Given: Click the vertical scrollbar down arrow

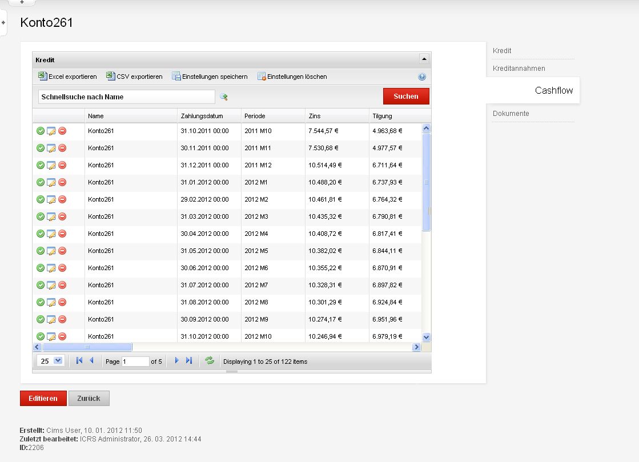Looking at the screenshot, I should click(x=426, y=337).
